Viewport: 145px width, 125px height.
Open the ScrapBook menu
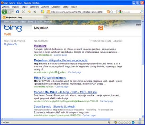coord(56,7)
